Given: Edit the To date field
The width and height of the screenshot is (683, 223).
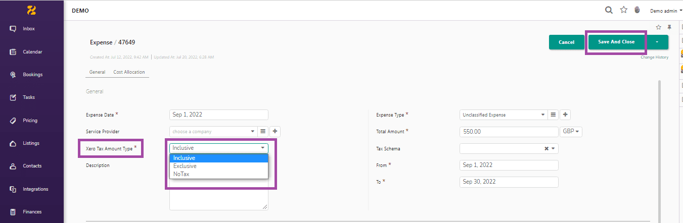Looking at the screenshot, I should pos(509,182).
